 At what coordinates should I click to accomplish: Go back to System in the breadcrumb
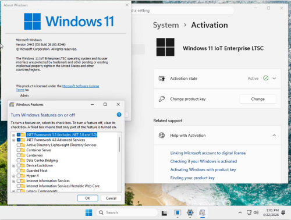(166, 25)
